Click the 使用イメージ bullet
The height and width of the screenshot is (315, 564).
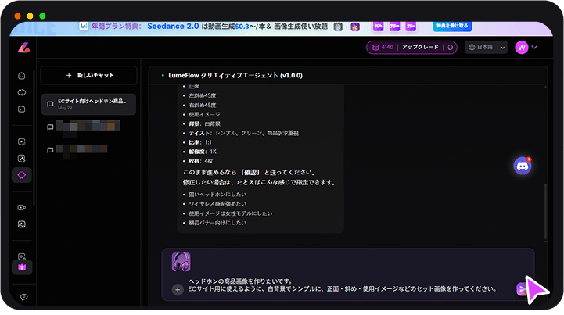point(204,114)
